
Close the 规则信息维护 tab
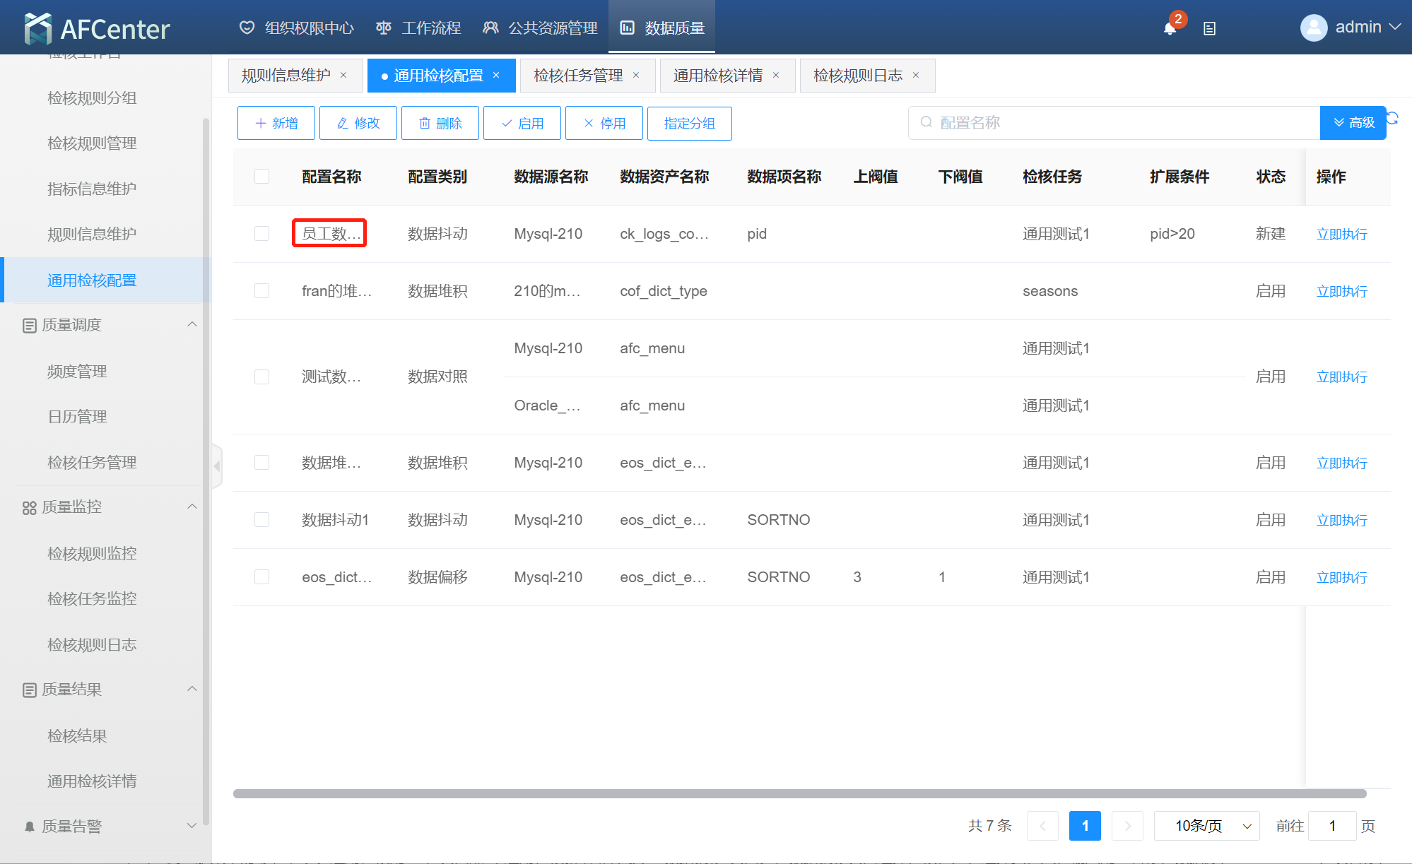(343, 76)
